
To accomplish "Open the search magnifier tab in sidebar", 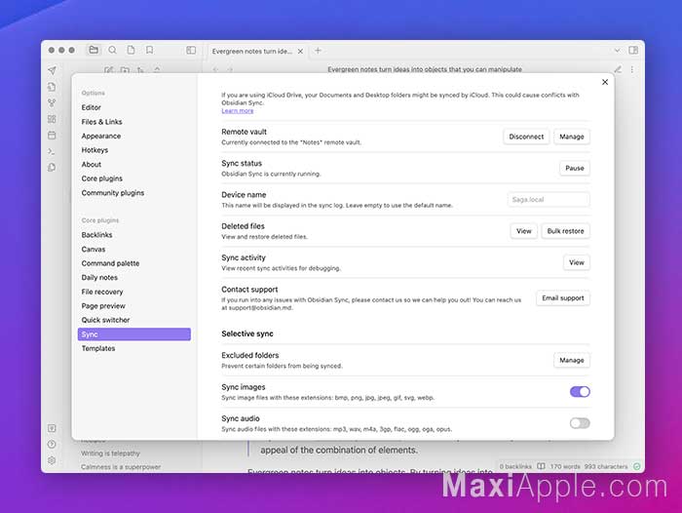I will pos(112,50).
